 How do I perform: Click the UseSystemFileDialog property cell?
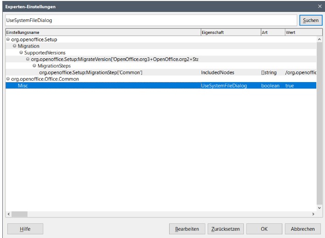pos(224,86)
